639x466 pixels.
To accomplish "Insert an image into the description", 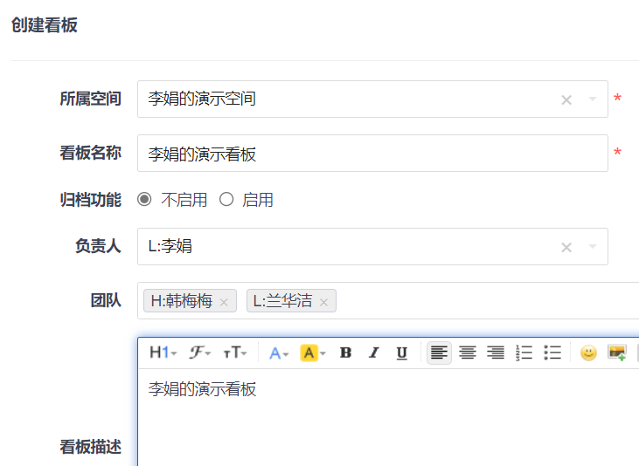I will pyautogui.click(x=616, y=353).
